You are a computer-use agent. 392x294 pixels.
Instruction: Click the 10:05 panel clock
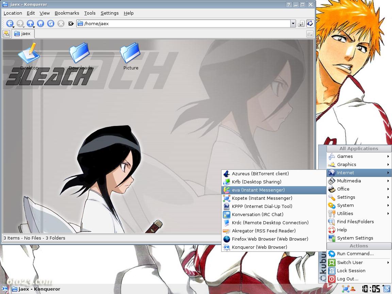371,289
